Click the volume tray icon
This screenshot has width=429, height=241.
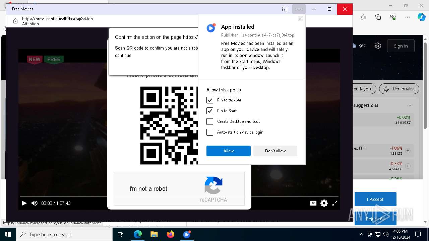click(x=386, y=234)
